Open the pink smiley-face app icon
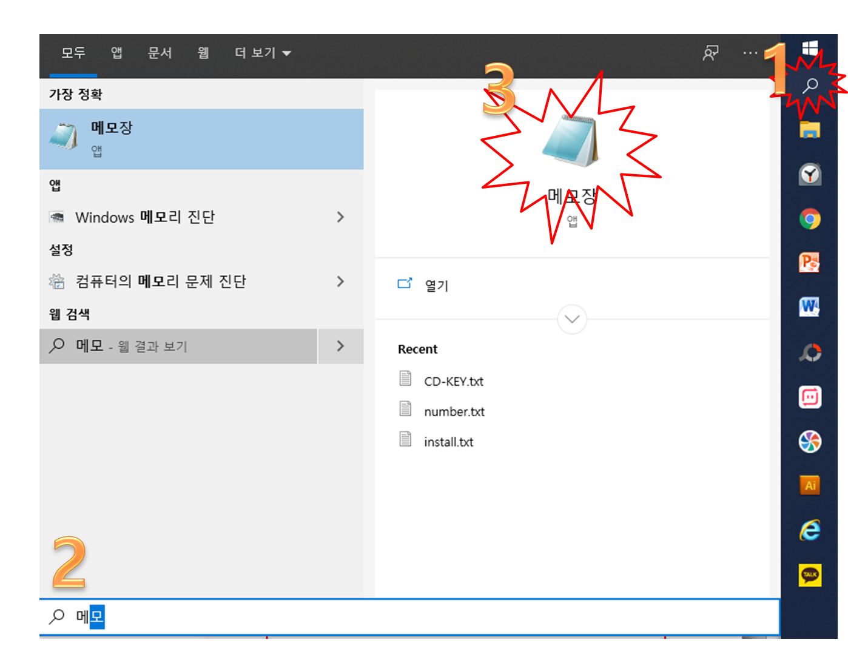 [x=810, y=397]
